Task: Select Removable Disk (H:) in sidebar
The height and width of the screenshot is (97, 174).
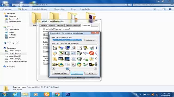Action: (x=17, y=61)
